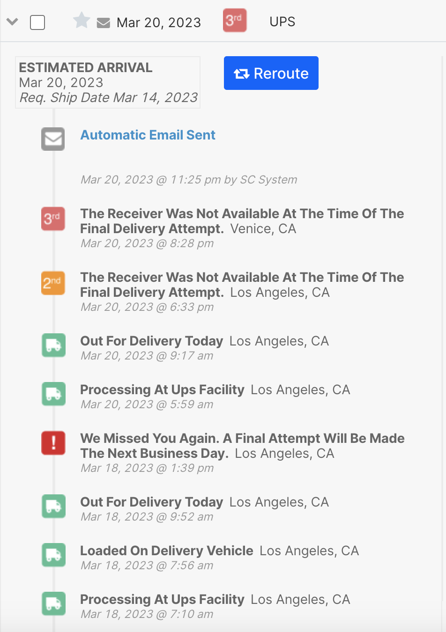Open the Automatic Email Sent link
The width and height of the screenshot is (446, 632).
click(148, 135)
